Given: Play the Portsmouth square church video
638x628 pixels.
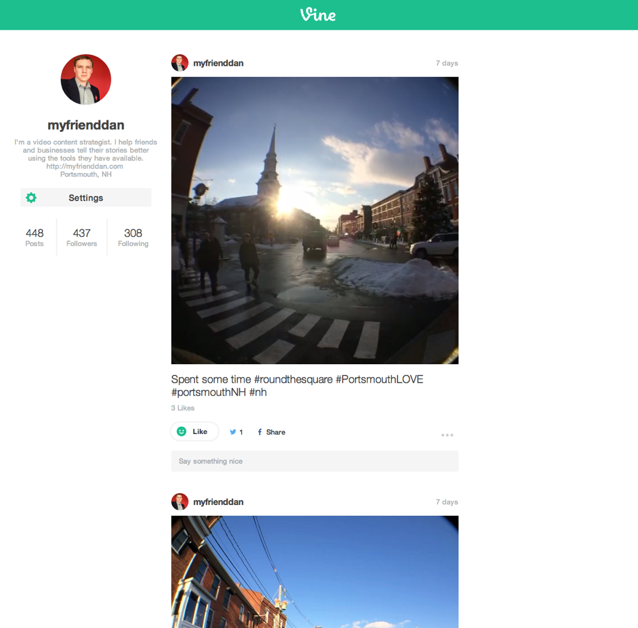Looking at the screenshot, I should click(x=315, y=221).
